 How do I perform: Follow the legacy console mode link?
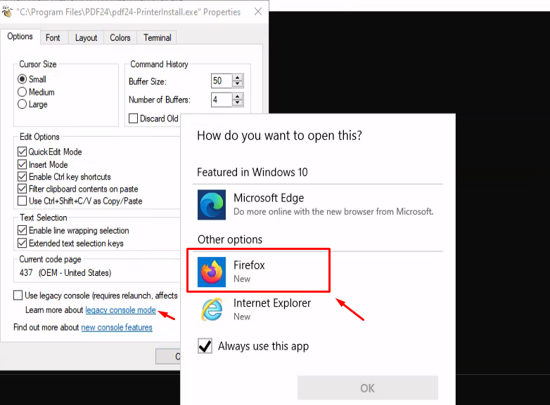pyautogui.click(x=121, y=310)
